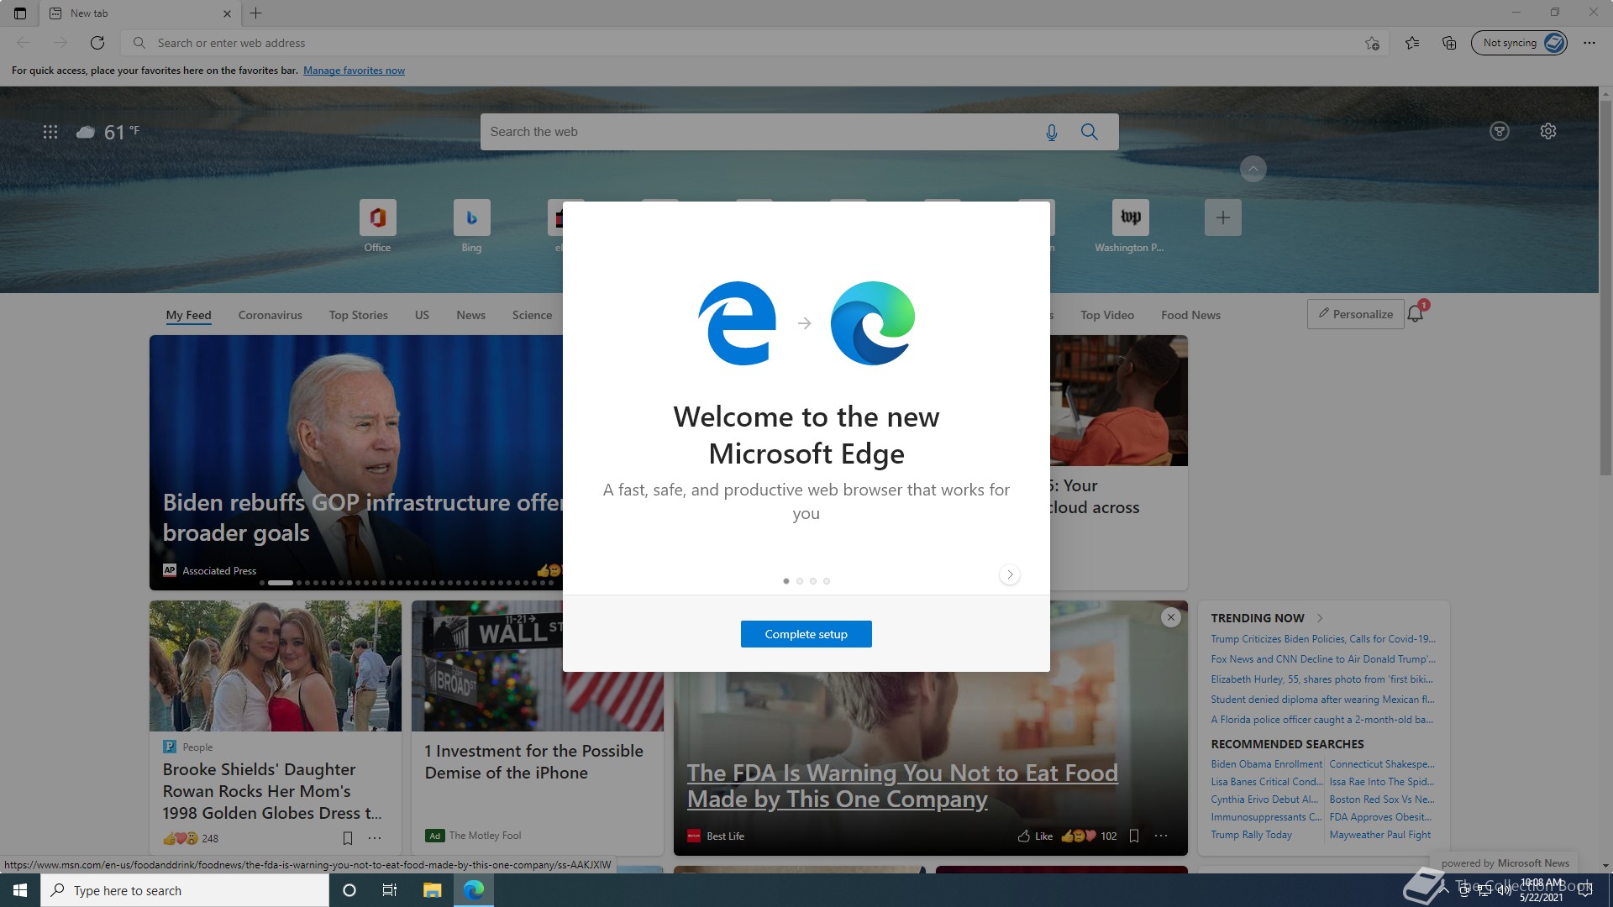1613x907 pixels.
Task: Open the Food News tab
Action: (1190, 315)
